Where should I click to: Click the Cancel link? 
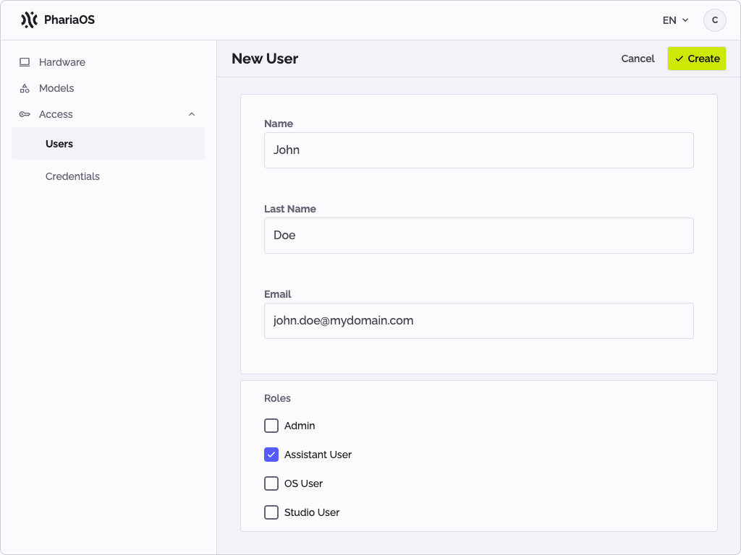tap(638, 59)
